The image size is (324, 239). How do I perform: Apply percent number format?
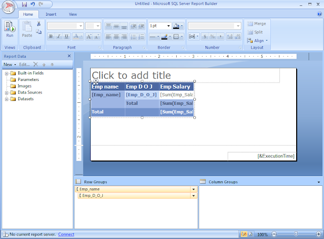coord(213,36)
